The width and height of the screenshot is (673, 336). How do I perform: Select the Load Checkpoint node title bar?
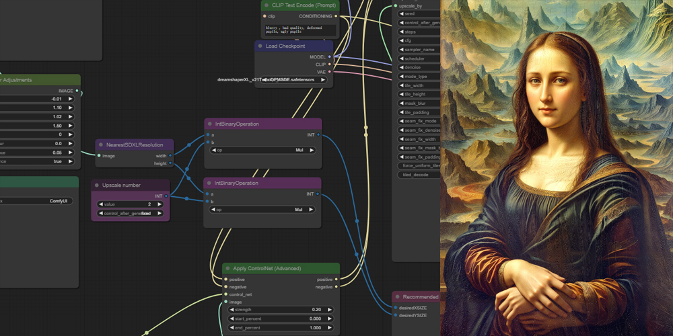click(294, 46)
